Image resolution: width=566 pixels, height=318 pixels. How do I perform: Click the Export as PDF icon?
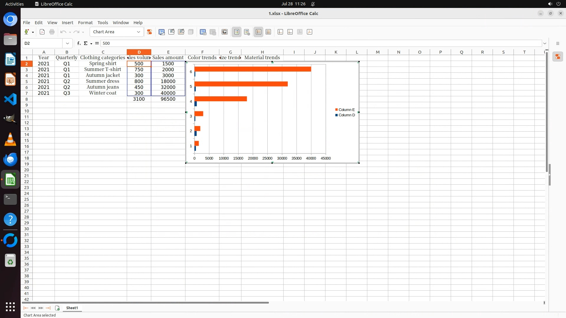pos(42,32)
